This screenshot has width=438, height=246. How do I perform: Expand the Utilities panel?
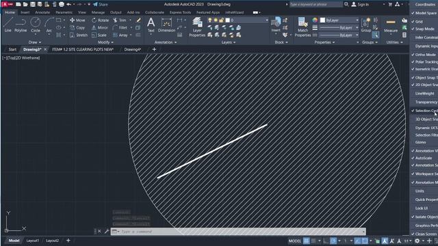pos(394,42)
